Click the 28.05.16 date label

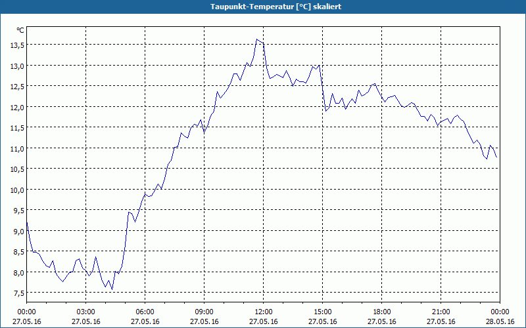(500, 321)
